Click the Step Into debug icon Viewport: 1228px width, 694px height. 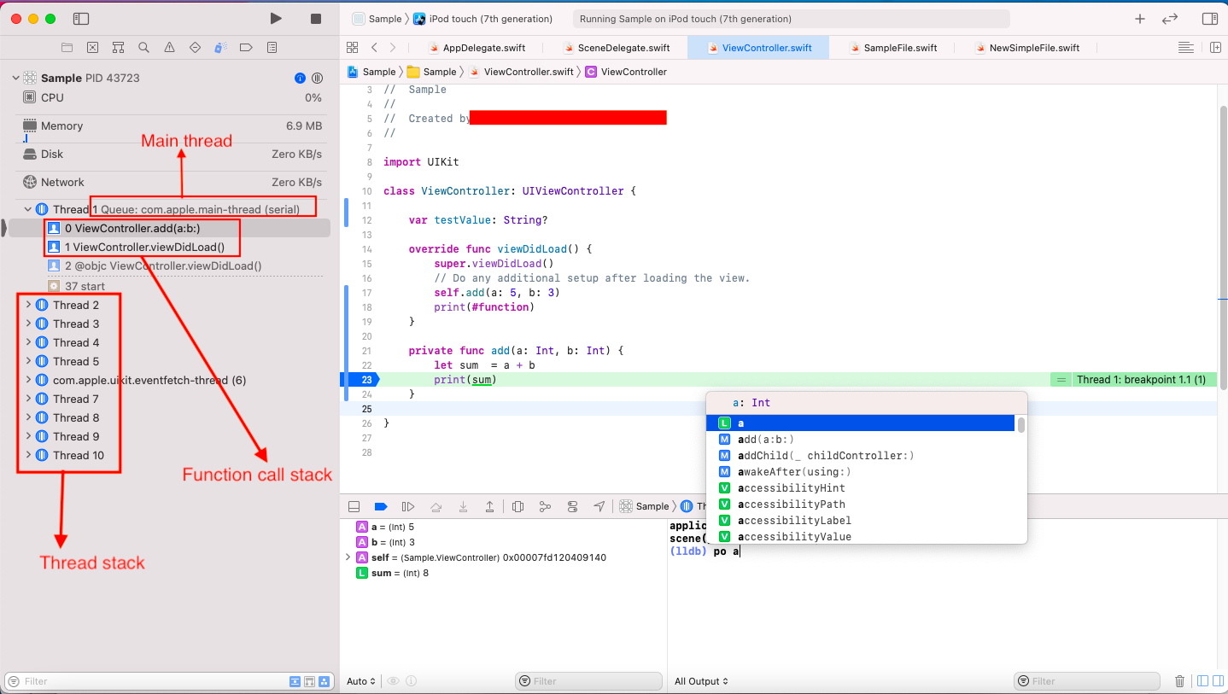pos(463,506)
